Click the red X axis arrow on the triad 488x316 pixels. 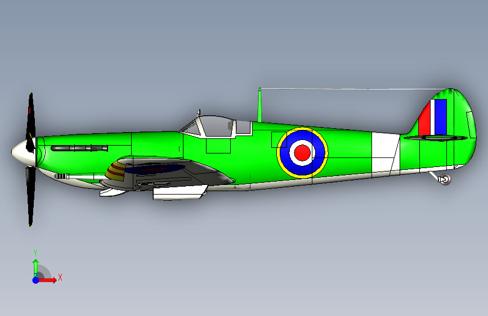[48, 280]
